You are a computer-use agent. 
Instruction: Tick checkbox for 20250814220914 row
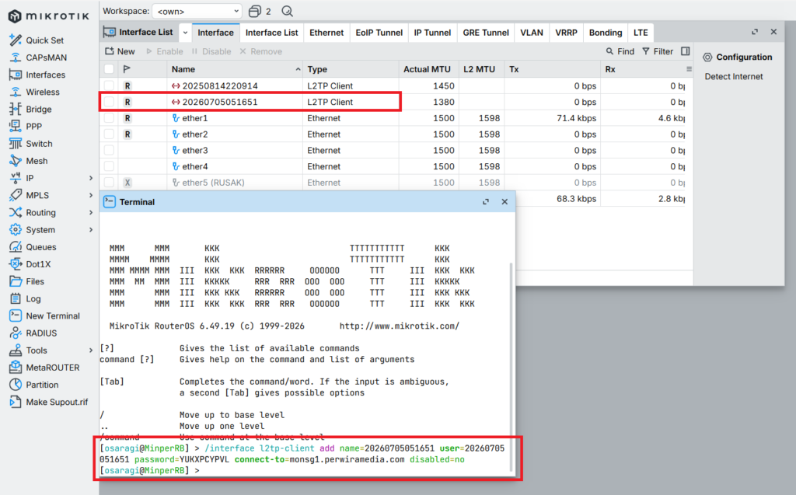(x=109, y=85)
